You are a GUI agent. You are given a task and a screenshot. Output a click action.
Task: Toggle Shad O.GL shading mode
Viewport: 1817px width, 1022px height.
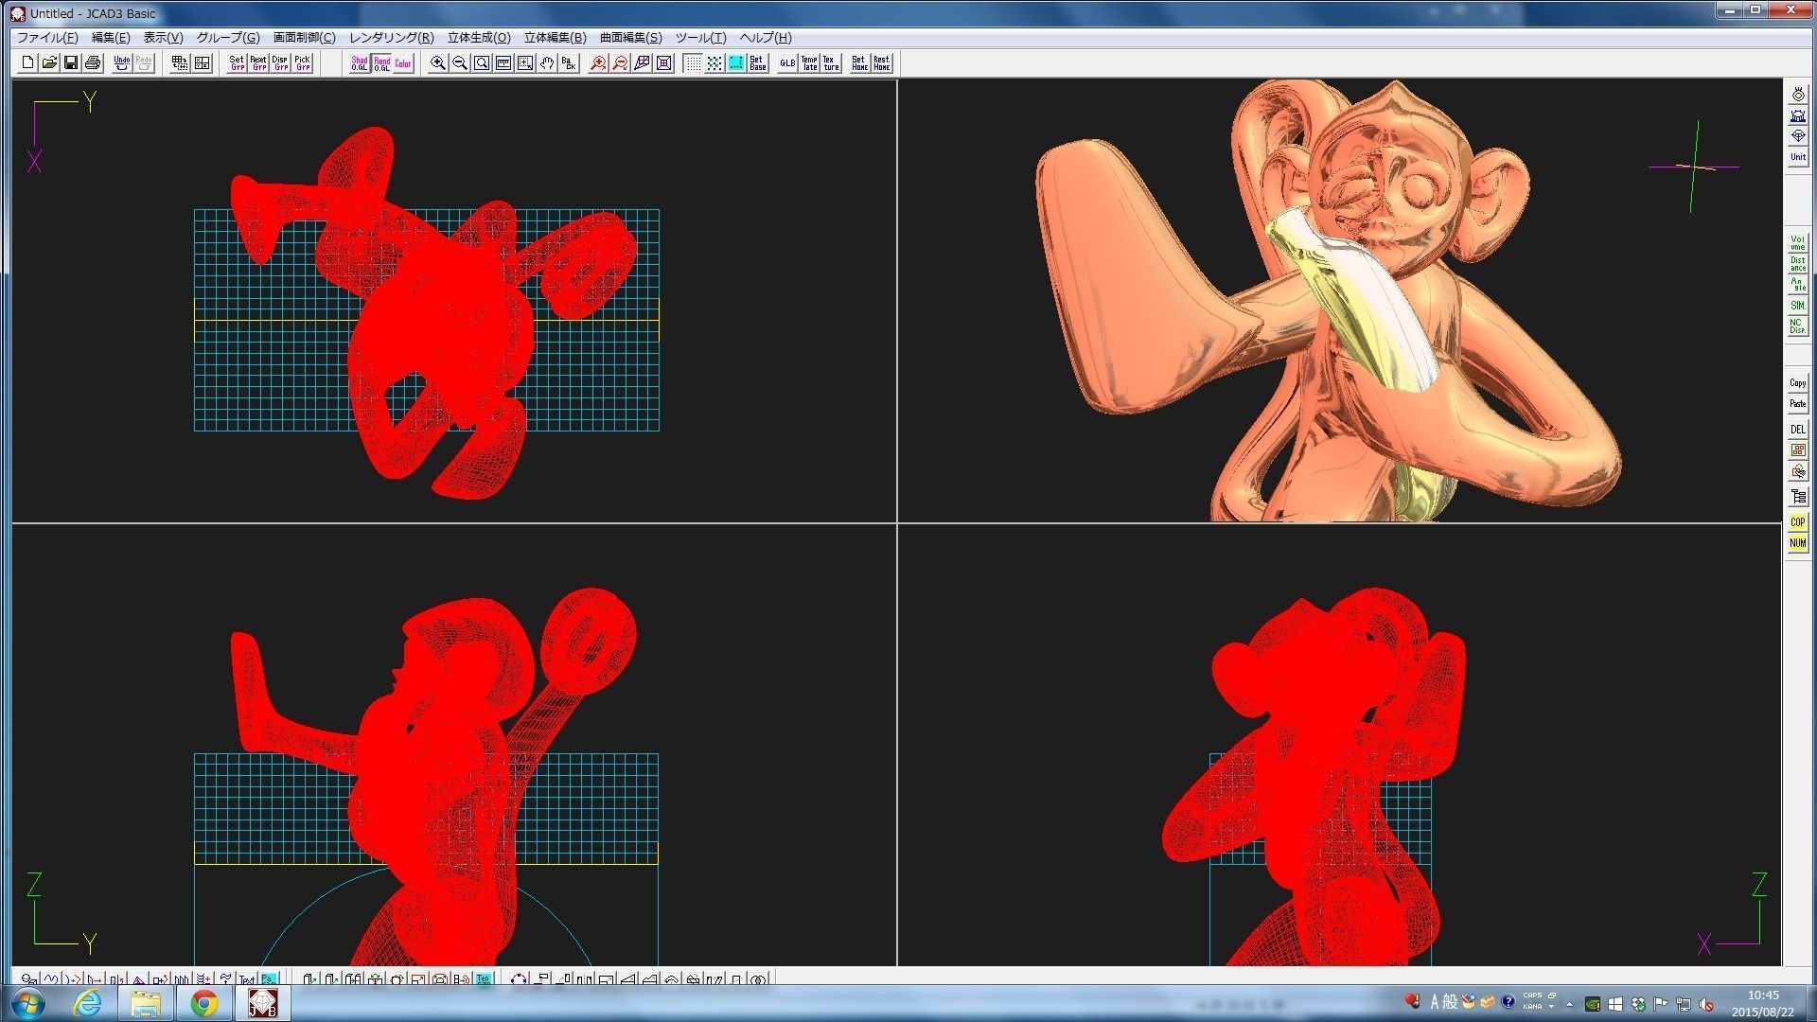click(x=360, y=63)
